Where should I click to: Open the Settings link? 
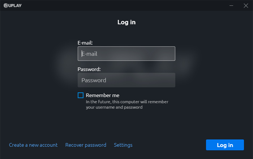click(x=123, y=145)
